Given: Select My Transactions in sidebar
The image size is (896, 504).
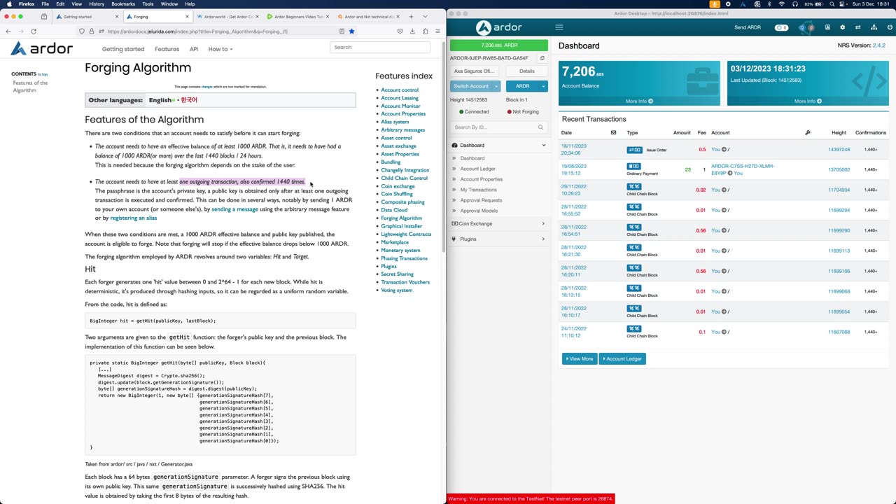Looking at the screenshot, I should 478,190.
